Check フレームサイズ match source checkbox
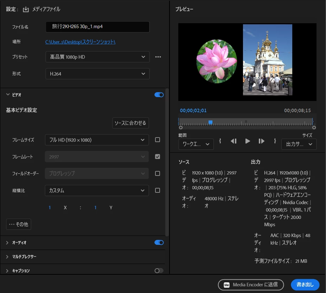Image resolution: width=326 pixels, height=293 pixels. tap(158, 140)
